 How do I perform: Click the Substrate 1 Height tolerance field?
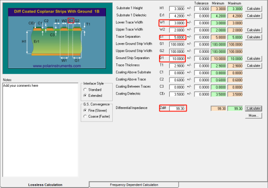click(202, 9)
